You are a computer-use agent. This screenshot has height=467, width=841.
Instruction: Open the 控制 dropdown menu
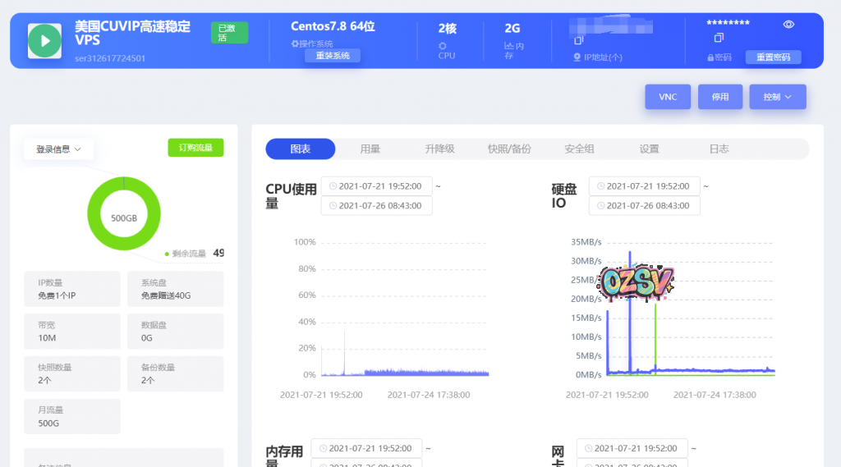(777, 97)
